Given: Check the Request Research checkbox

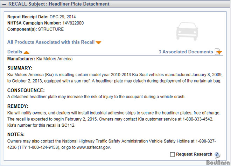Looking at the screenshot, I should tap(172, 154).
